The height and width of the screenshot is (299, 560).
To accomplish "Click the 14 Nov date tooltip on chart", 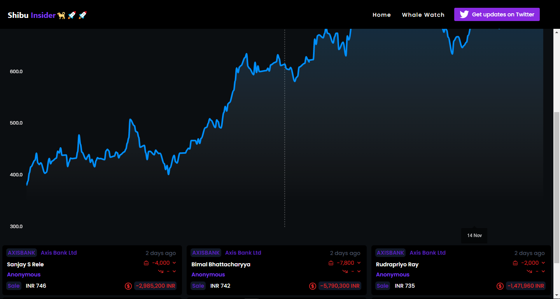I will pos(474,236).
